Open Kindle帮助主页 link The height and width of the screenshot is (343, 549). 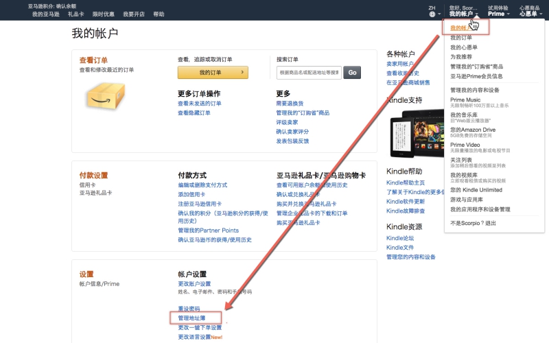click(406, 182)
